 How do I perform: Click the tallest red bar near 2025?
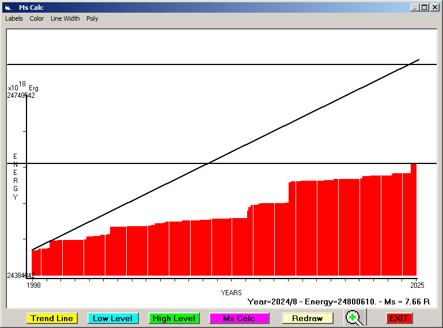(x=414, y=219)
